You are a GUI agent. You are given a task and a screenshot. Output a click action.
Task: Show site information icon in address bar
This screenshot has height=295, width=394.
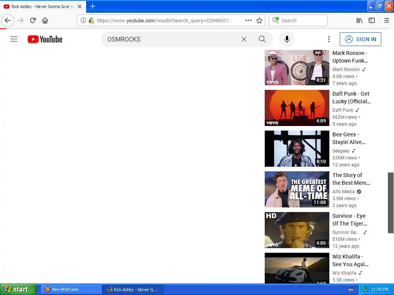[x=83, y=21]
